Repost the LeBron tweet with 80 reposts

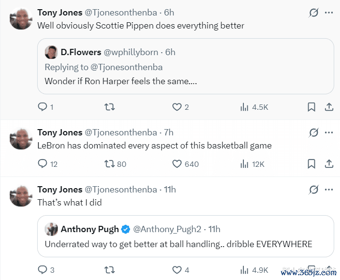[110, 164]
